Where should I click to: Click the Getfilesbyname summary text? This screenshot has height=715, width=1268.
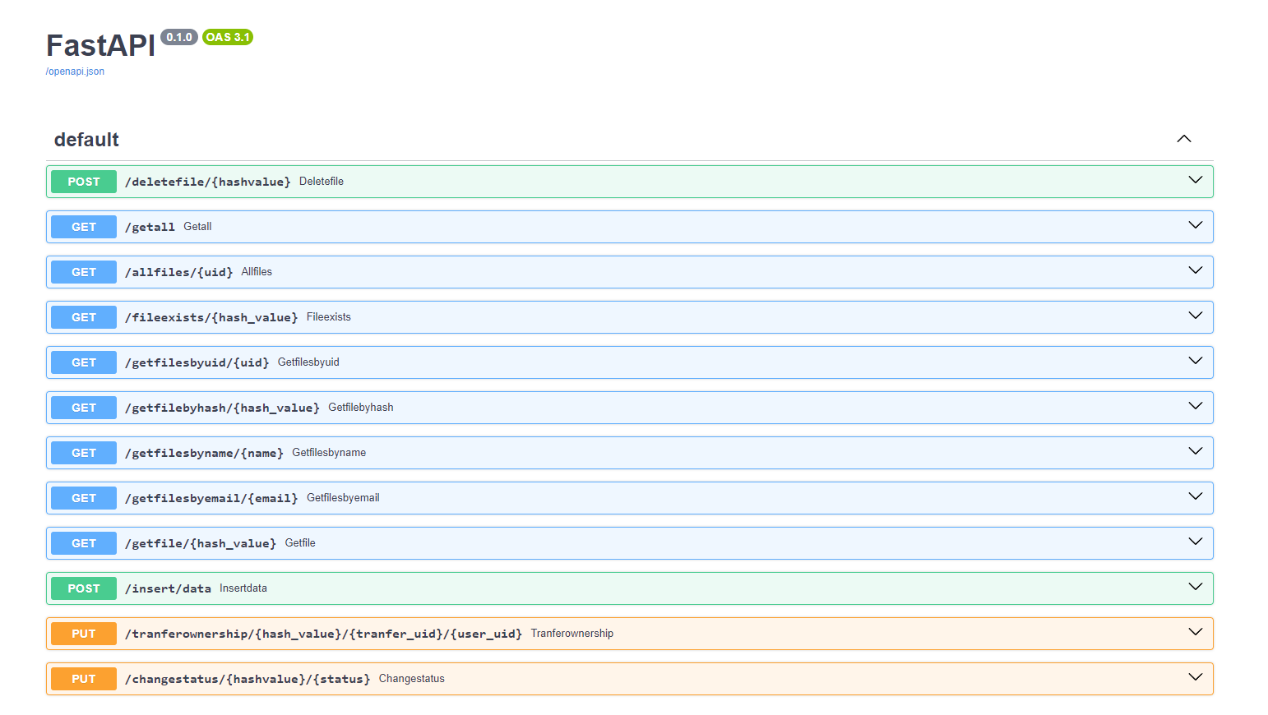tap(329, 453)
